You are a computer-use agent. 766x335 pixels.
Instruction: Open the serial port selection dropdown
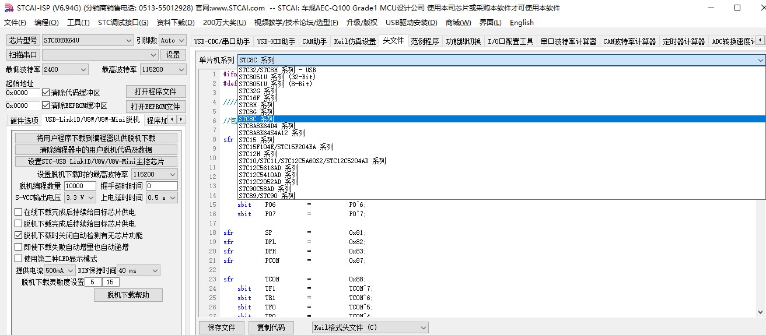point(100,55)
